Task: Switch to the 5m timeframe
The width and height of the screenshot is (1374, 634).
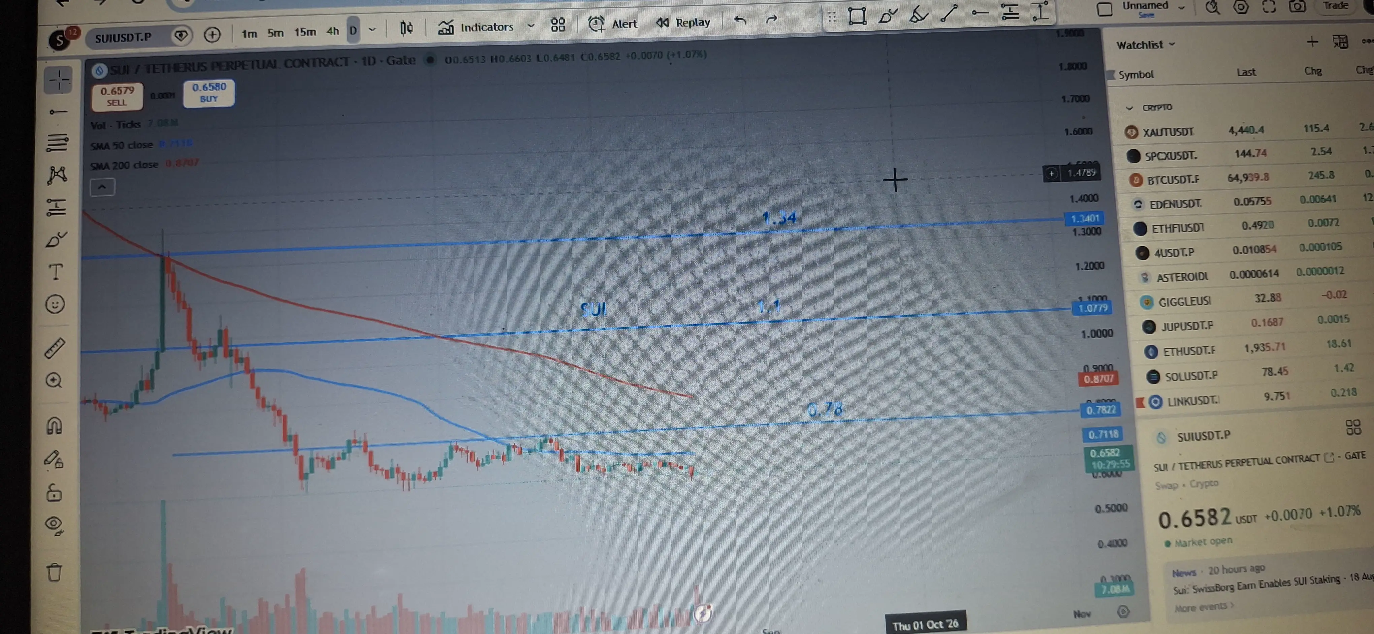Action: [x=275, y=33]
